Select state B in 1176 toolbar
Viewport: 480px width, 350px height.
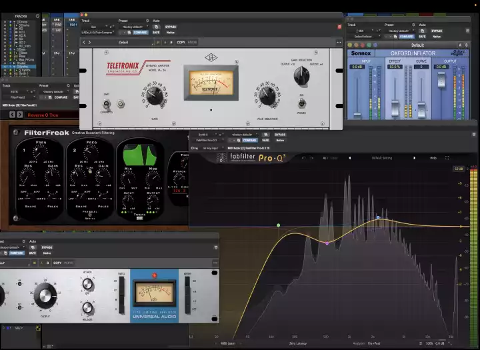(x=47, y=263)
